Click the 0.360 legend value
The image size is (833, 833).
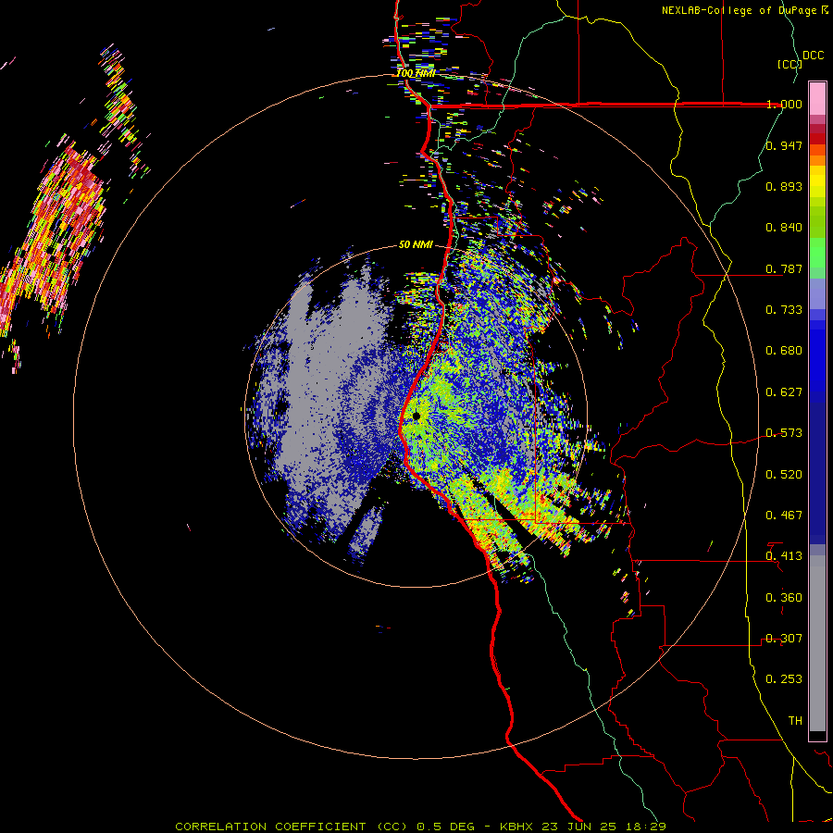point(784,598)
